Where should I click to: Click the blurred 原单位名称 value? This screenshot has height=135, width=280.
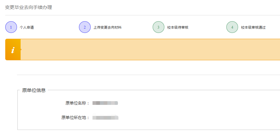pyautogui.click(x=105, y=103)
